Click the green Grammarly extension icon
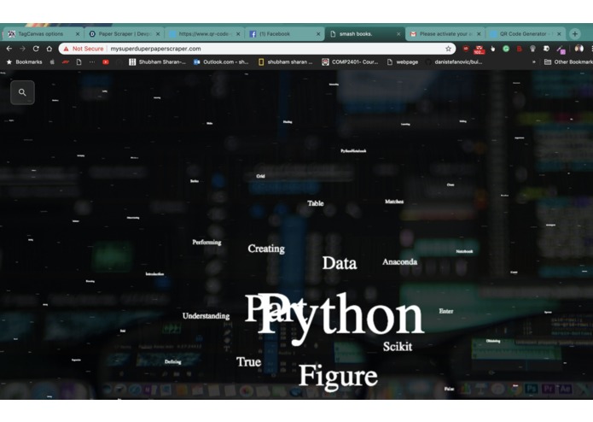593x422 pixels. coord(506,49)
